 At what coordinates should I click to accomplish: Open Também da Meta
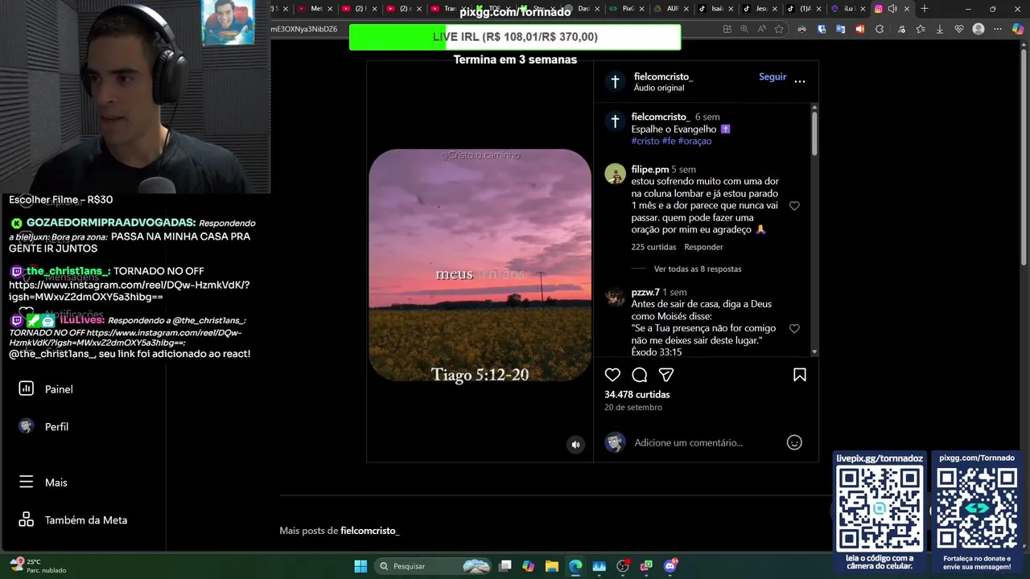click(73, 520)
